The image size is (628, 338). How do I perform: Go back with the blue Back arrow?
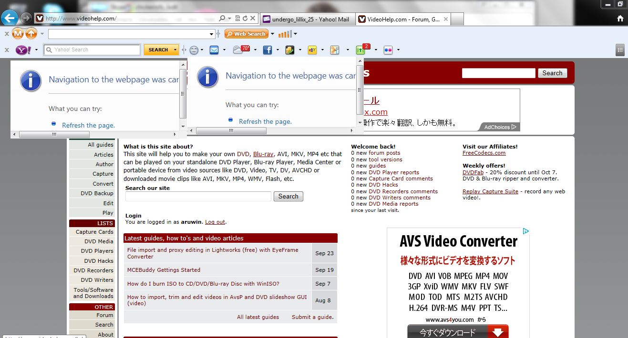[10, 18]
